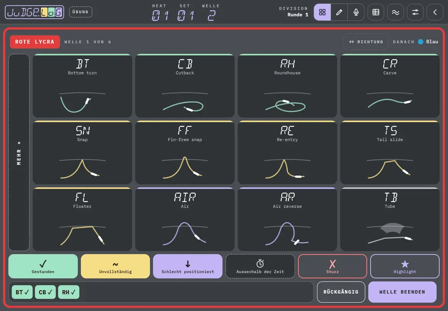The height and width of the screenshot is (311, 448).
Task: Click the back chevron in the header
Action: [x=435, y=12]
